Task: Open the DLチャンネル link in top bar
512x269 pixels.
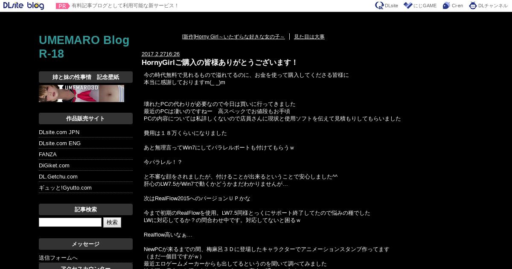Action: 488,6
